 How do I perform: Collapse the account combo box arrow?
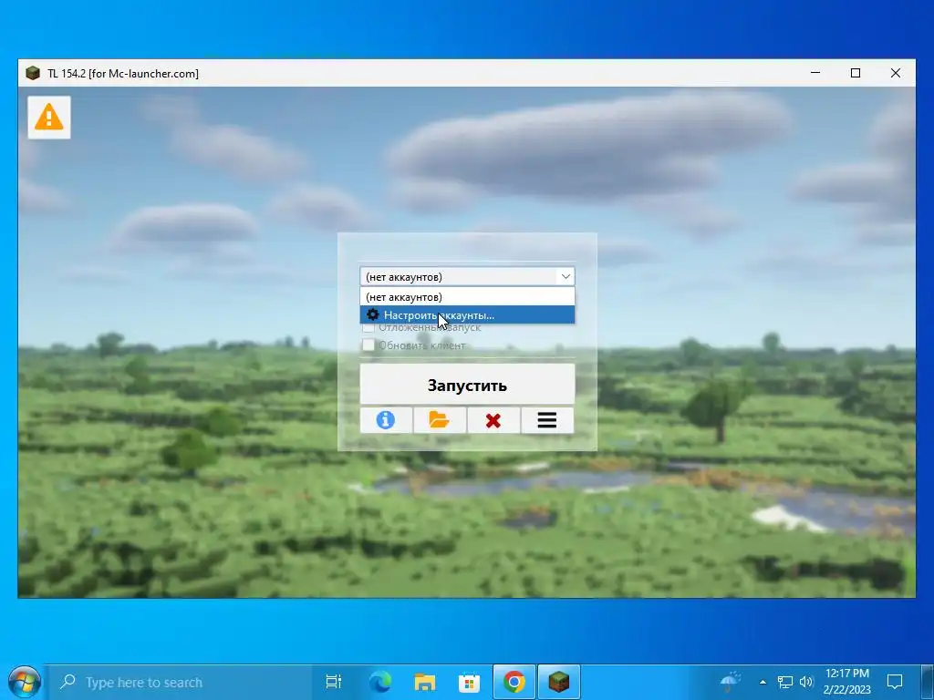click(566, 276)
